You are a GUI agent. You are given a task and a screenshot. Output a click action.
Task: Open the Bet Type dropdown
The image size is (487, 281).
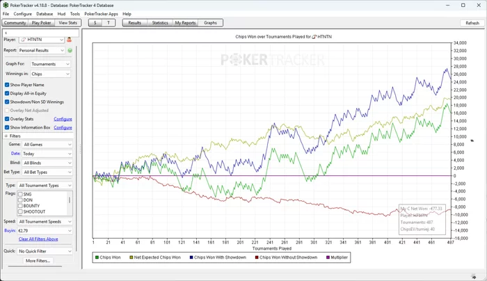tap(47, 172)
